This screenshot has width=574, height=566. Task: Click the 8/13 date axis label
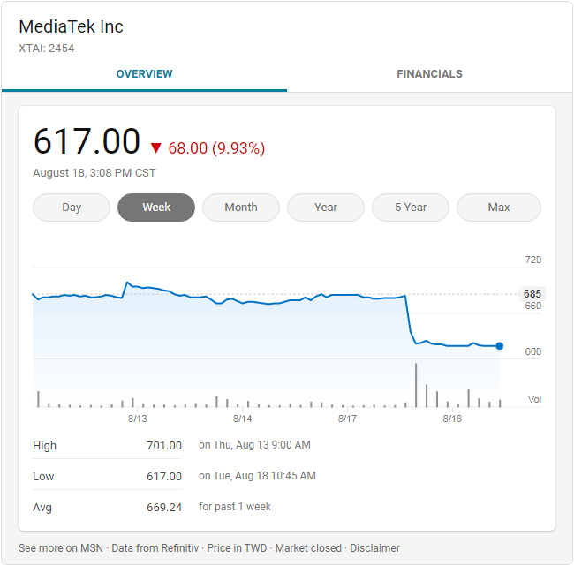[x=137, y=419]
